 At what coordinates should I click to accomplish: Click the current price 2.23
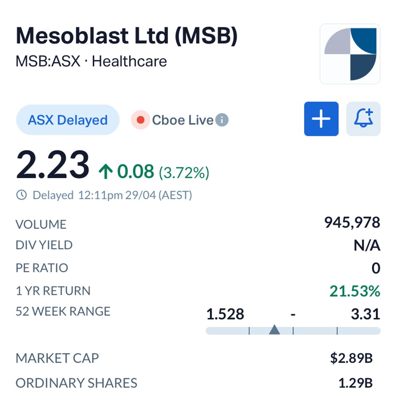pyautogui.click(x=52, y=165)
